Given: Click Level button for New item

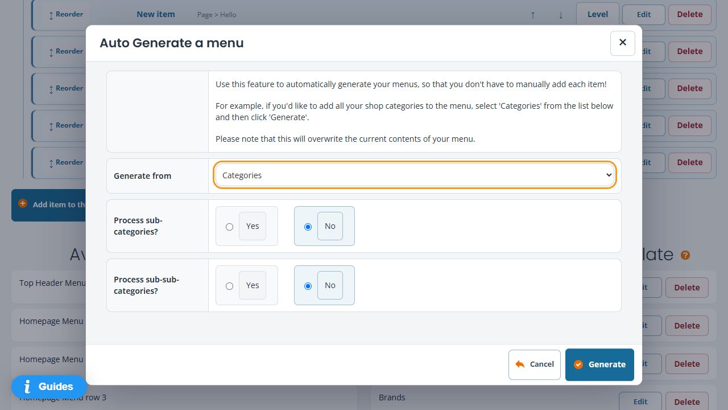Looking at the screenshot, I should point(597,14).
